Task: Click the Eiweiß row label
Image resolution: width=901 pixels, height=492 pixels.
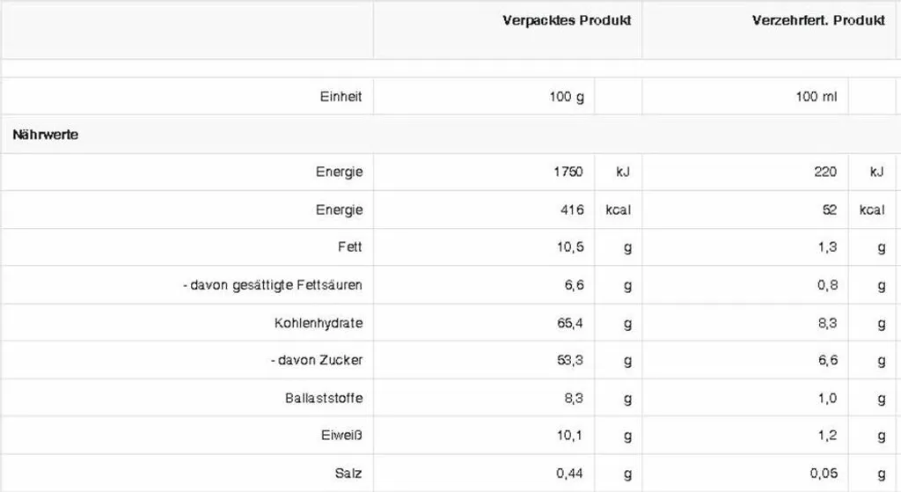Action: point(341,436)
